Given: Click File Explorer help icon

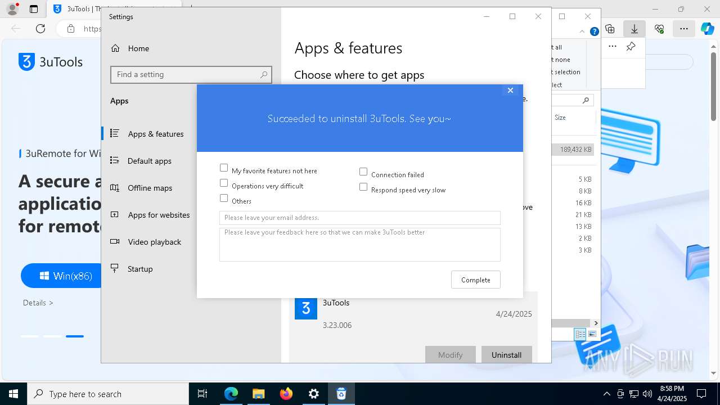Looking at the screenshot, I should [x=594, y=32].
